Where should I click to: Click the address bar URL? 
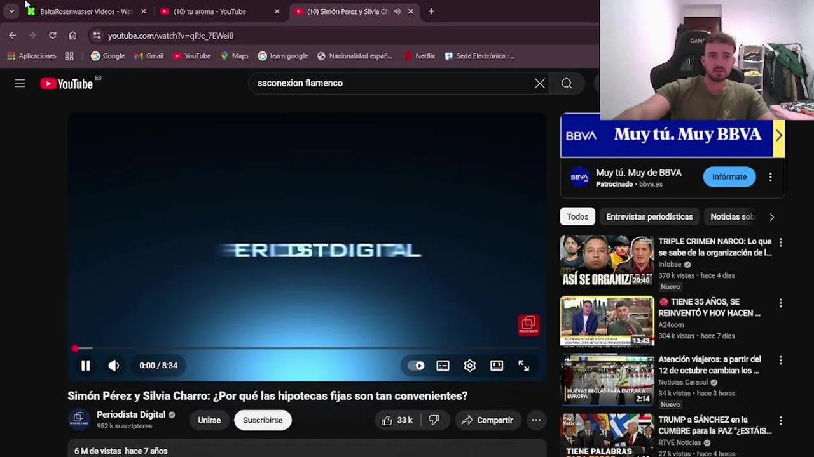pyautogui.click(x=171, y=36)
